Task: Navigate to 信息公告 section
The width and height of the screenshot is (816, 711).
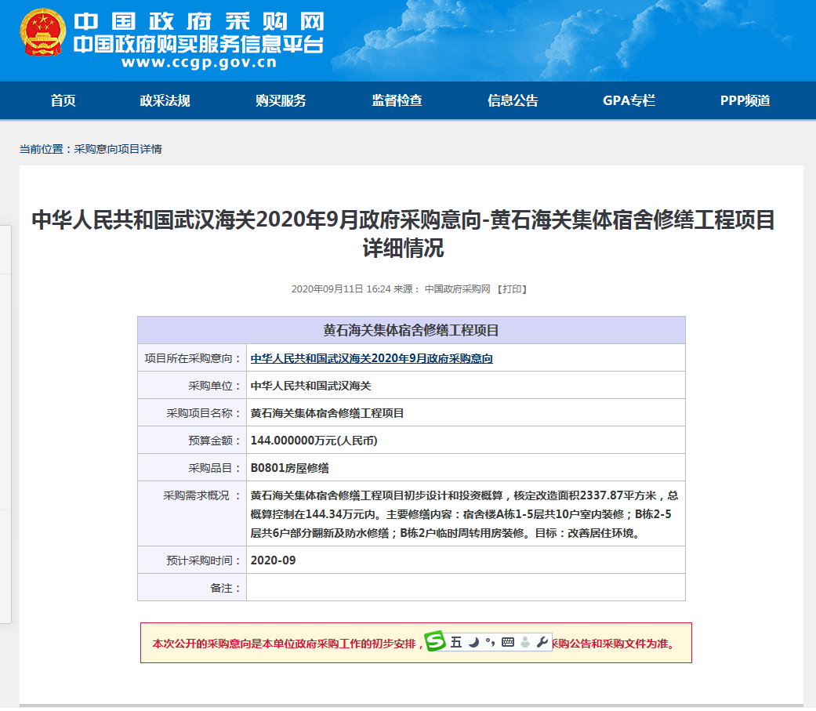Action: click(x=513, y=100)
